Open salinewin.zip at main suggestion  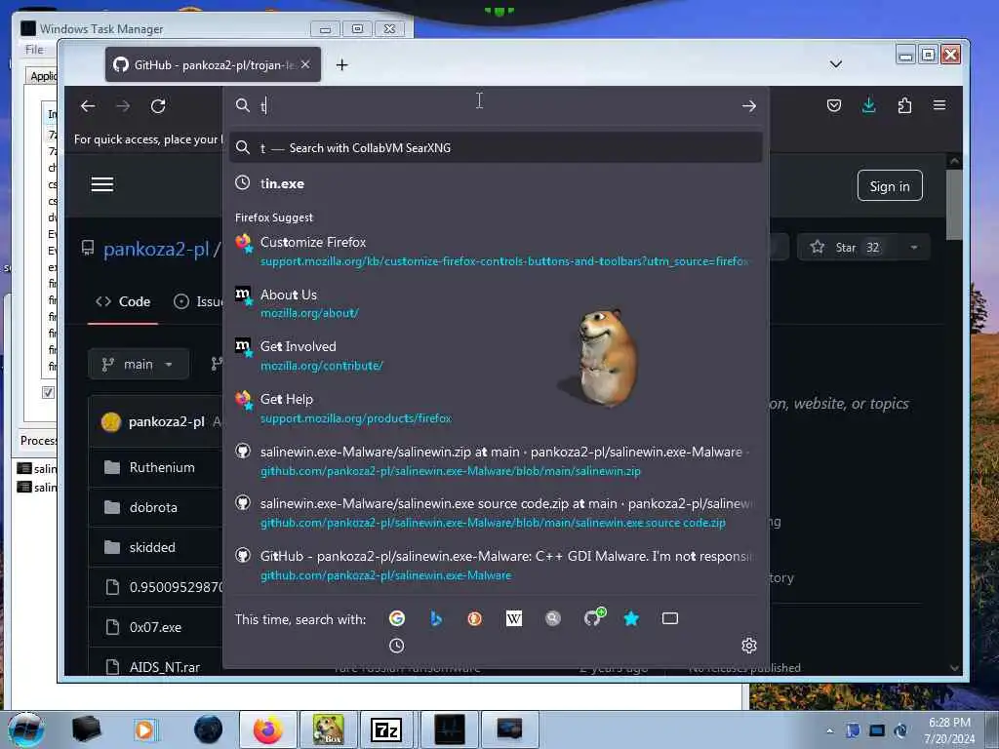(x=496, y=461)
